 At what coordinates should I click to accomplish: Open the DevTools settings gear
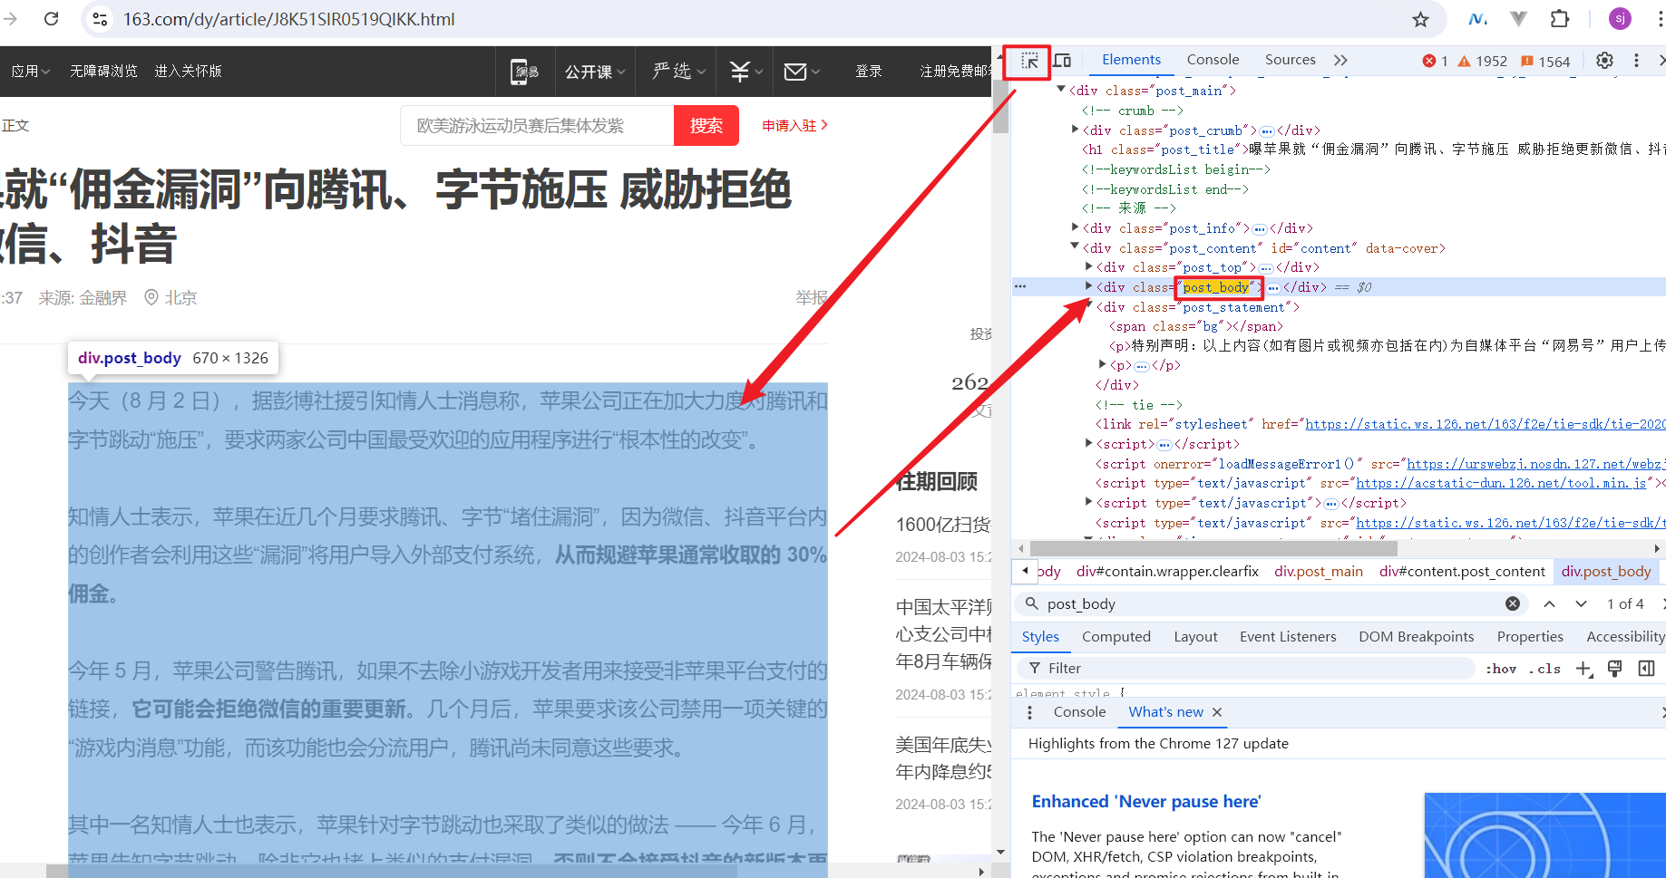1604,60
